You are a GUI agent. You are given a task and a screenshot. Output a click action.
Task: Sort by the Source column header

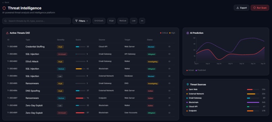pos(102,40)
